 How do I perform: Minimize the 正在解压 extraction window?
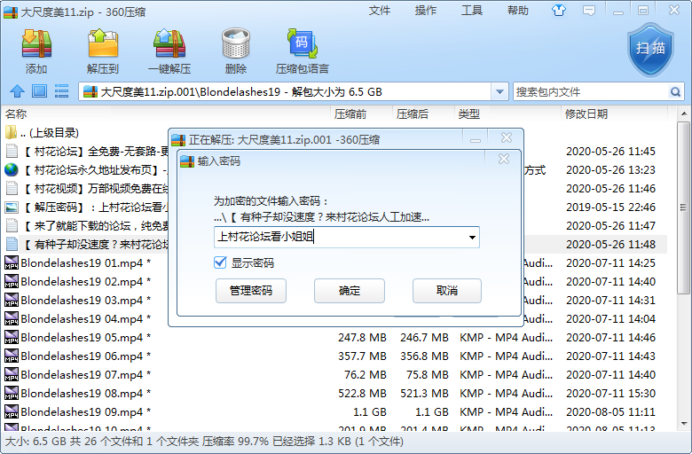coord(476,139)
